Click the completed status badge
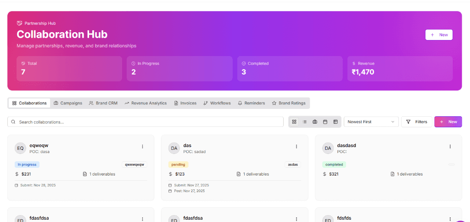 tap(334, 165)
